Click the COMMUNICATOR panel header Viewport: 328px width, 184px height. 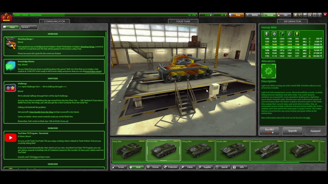click(55, 21)
